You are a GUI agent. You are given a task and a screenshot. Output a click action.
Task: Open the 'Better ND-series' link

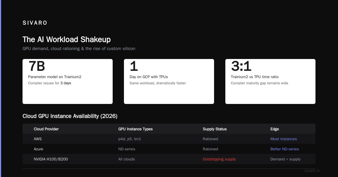[x=284, y=149]
